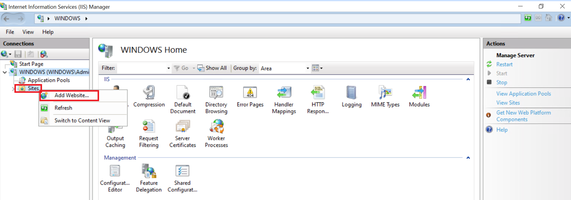571x200 pixels.
Task: Click the Restart server link
Action: pyautogui.click(x=504, y=64)
